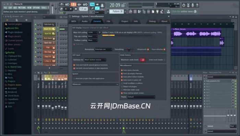Open the About tab in Settings
This screenshot has height=136, width=240.
164,21
